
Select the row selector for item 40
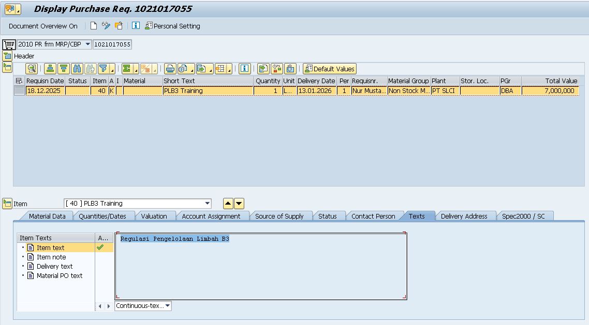19,91
